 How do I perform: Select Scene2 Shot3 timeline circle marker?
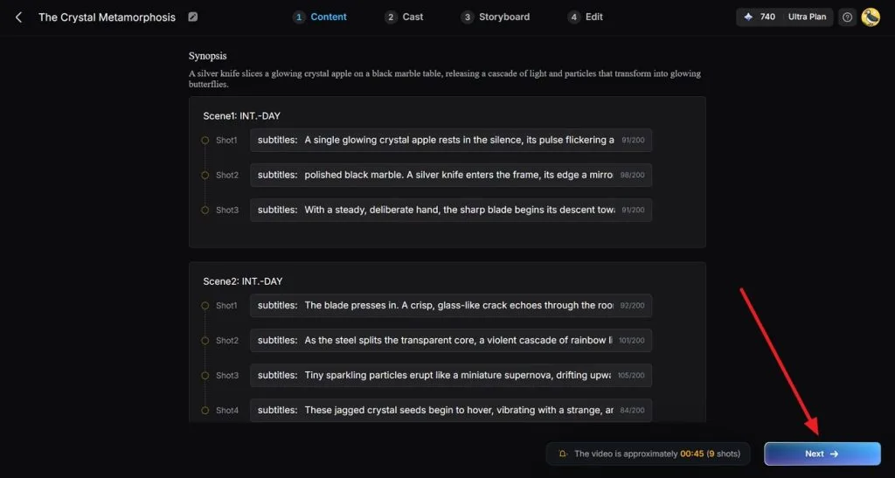(205, 376)
